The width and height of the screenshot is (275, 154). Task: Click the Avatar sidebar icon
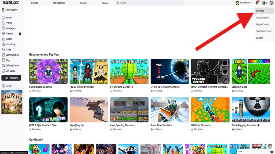point(3,39)
